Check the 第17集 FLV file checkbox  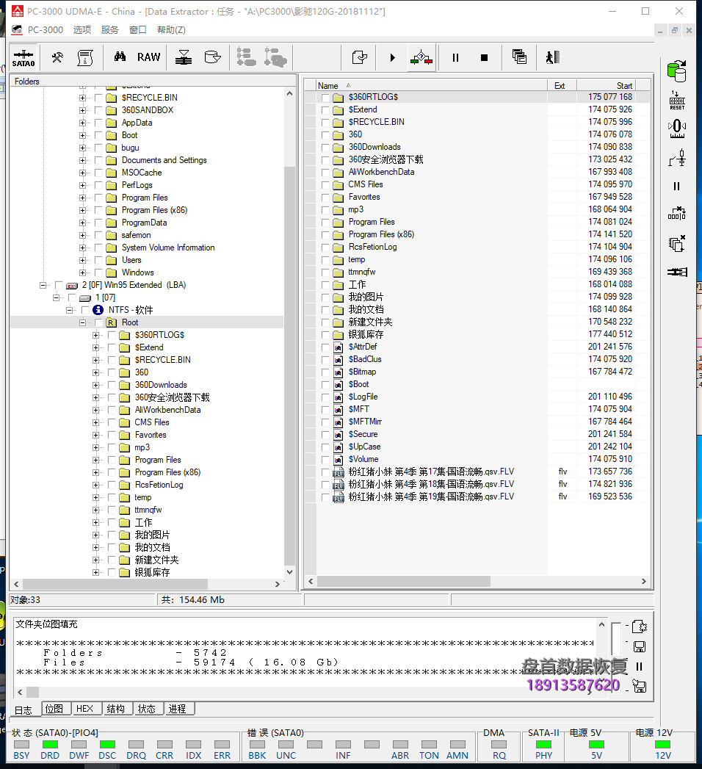coord(325,472)
